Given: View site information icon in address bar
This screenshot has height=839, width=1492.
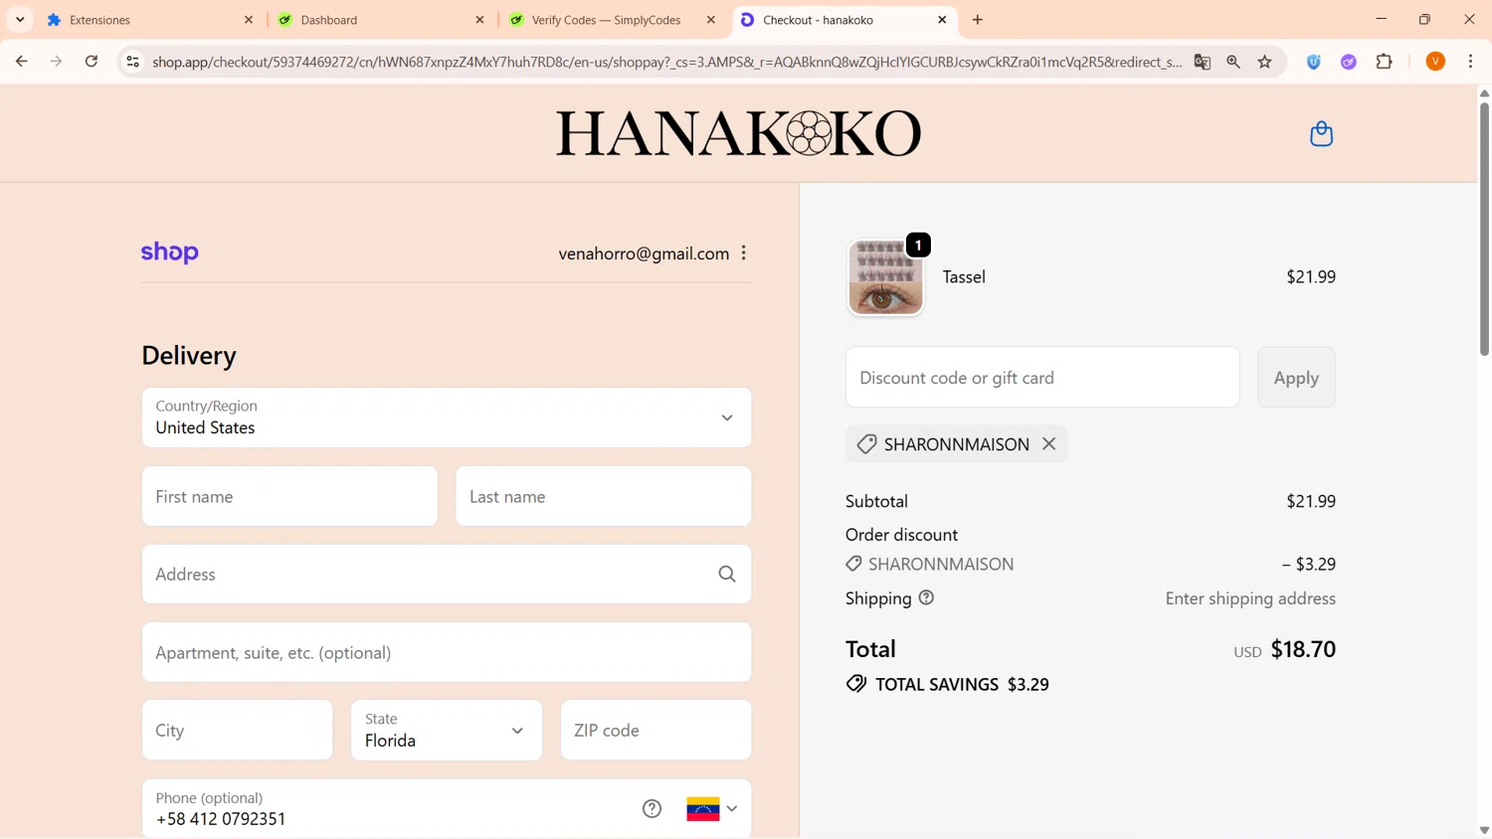Looking at the screenshot, I should [132, 62].
